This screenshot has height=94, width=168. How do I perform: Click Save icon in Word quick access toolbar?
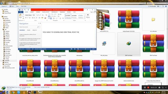22,10
